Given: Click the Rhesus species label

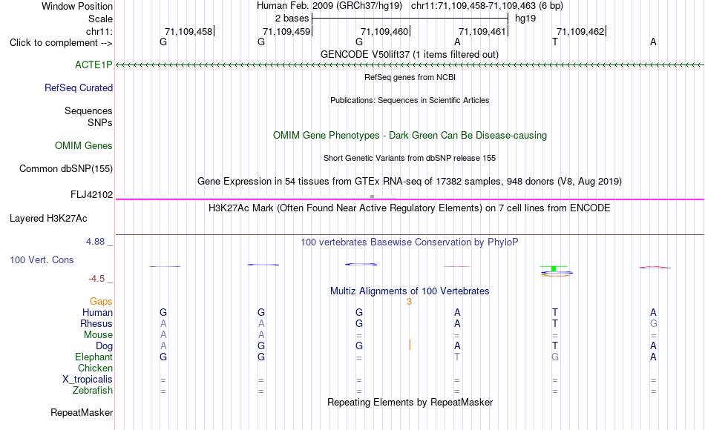Looking at the screenshot, I should point(96,323).
